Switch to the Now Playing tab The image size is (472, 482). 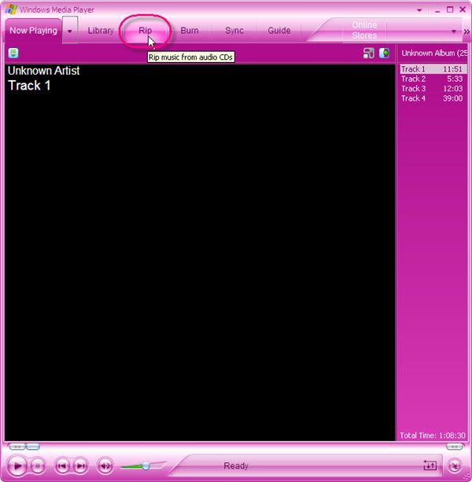pos(33,31)
